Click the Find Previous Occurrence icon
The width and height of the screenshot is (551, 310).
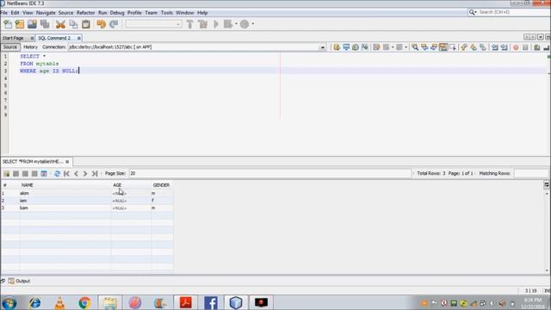point(424,47)
